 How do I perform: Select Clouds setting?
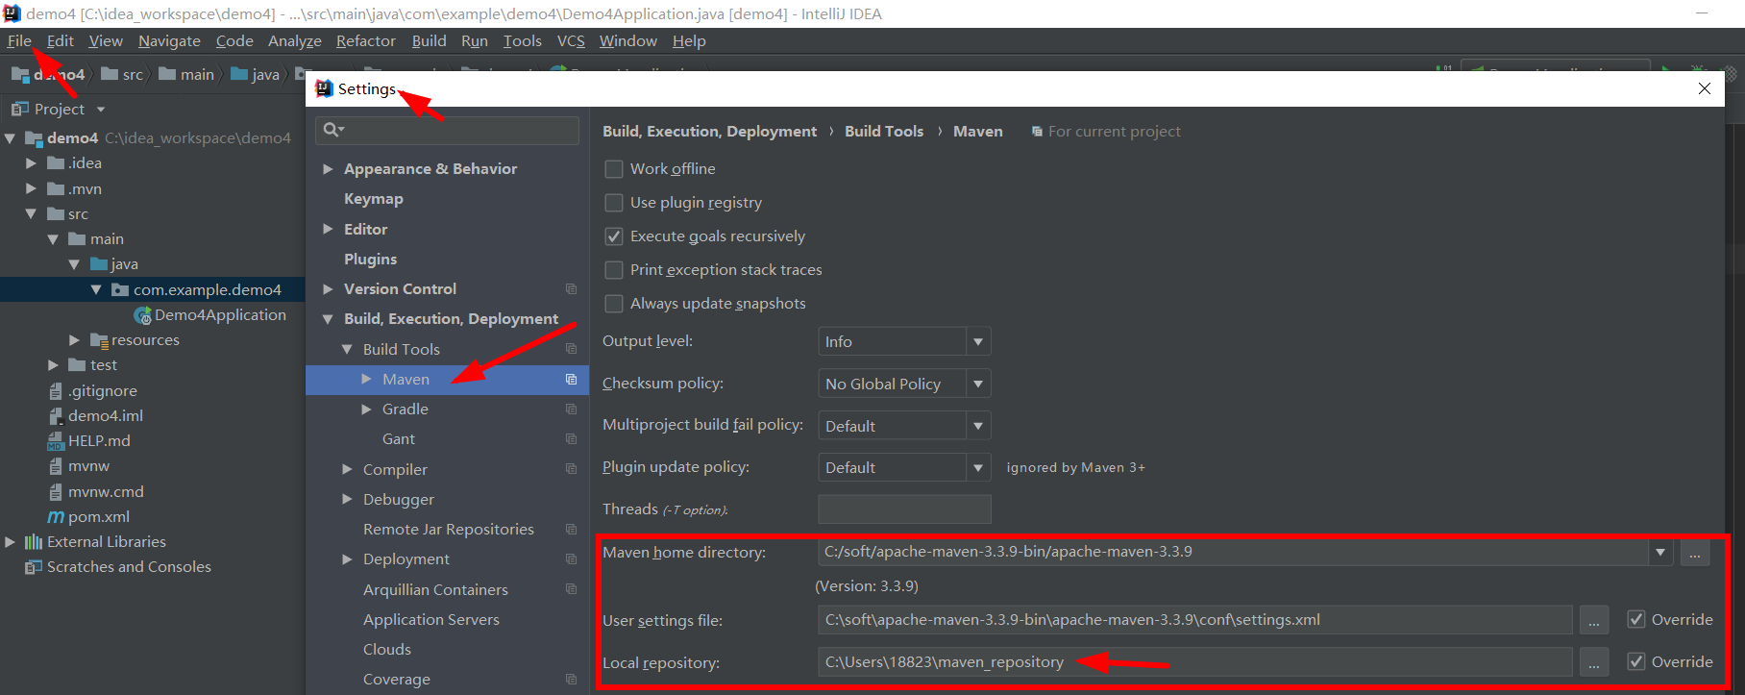386,649
